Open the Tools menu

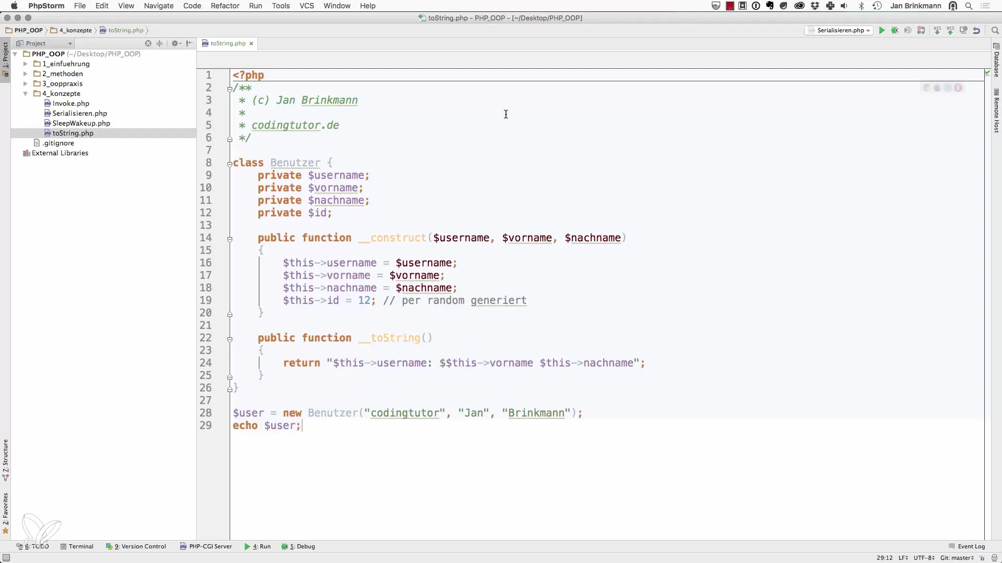281,6
